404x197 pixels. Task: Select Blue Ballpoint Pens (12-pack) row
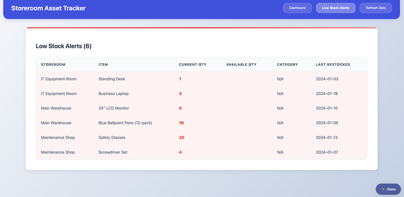click(x=125, y=123)
